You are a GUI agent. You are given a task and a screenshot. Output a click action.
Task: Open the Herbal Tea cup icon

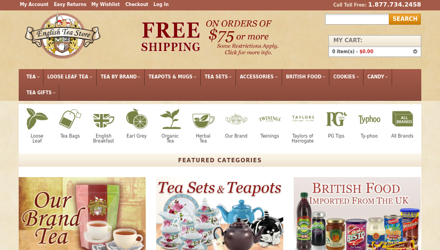(x=203, y=120)
